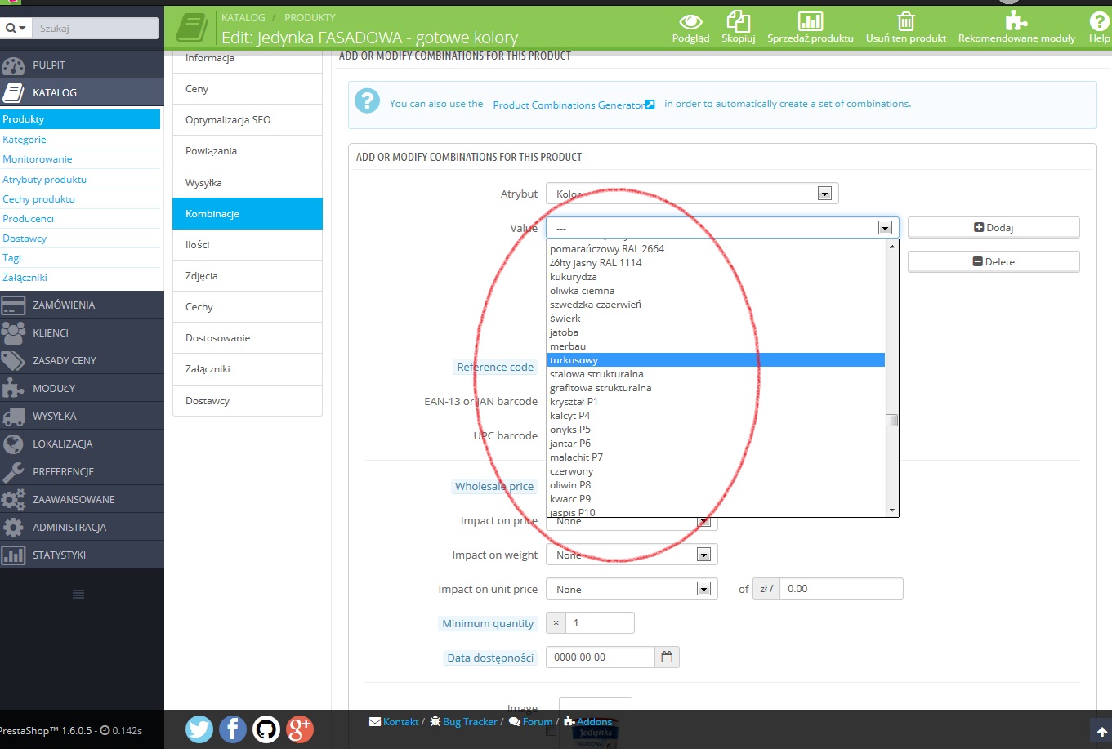Click the Wysyłka truck icon

(14, 416)
